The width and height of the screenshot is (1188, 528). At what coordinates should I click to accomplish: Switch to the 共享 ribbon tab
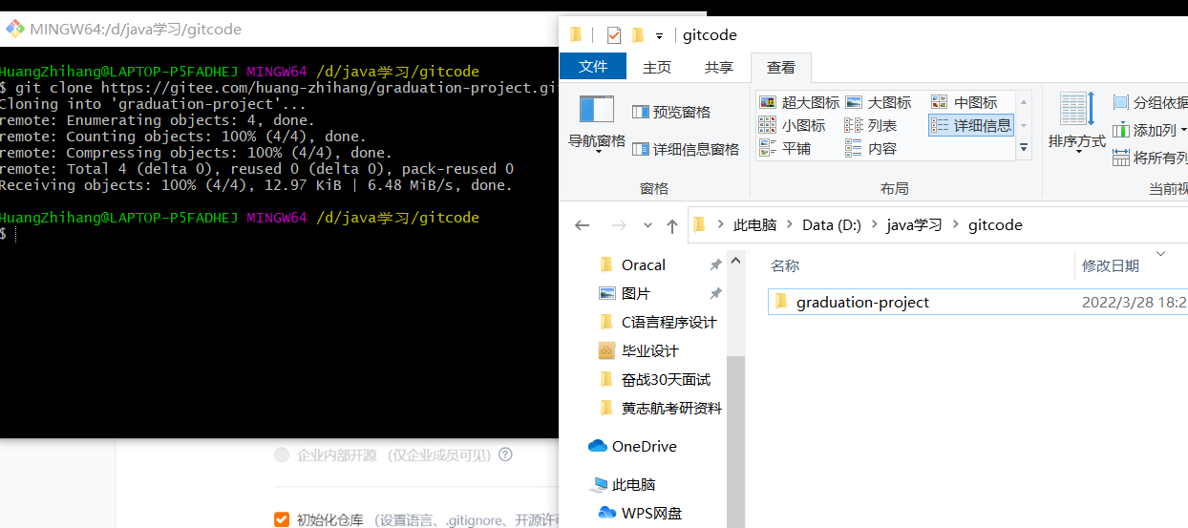[719, 67]
